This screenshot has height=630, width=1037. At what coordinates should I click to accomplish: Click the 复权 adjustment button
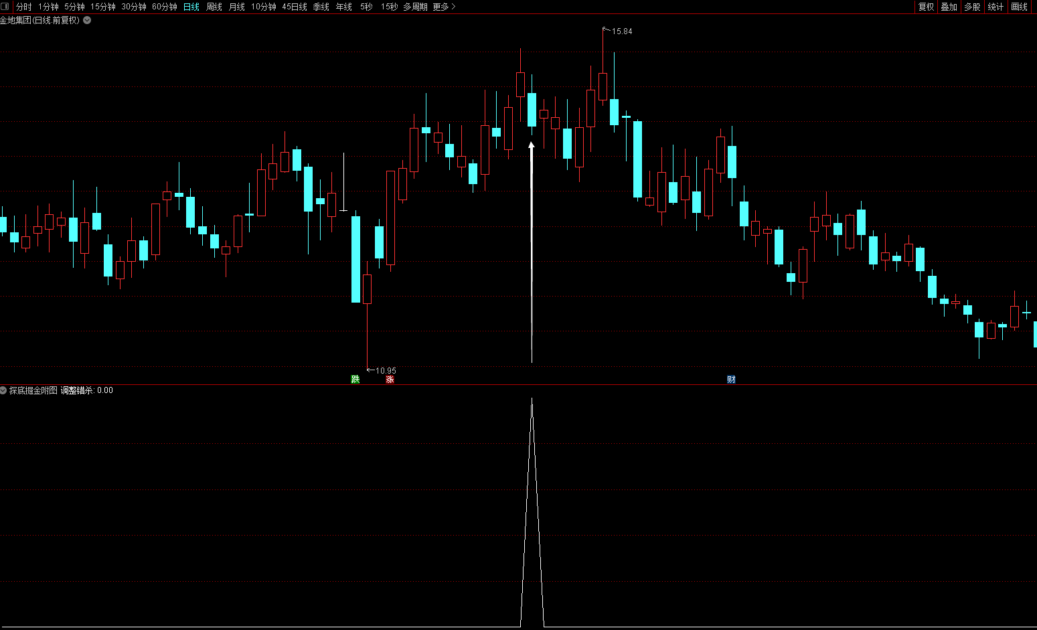pos(926,7)
